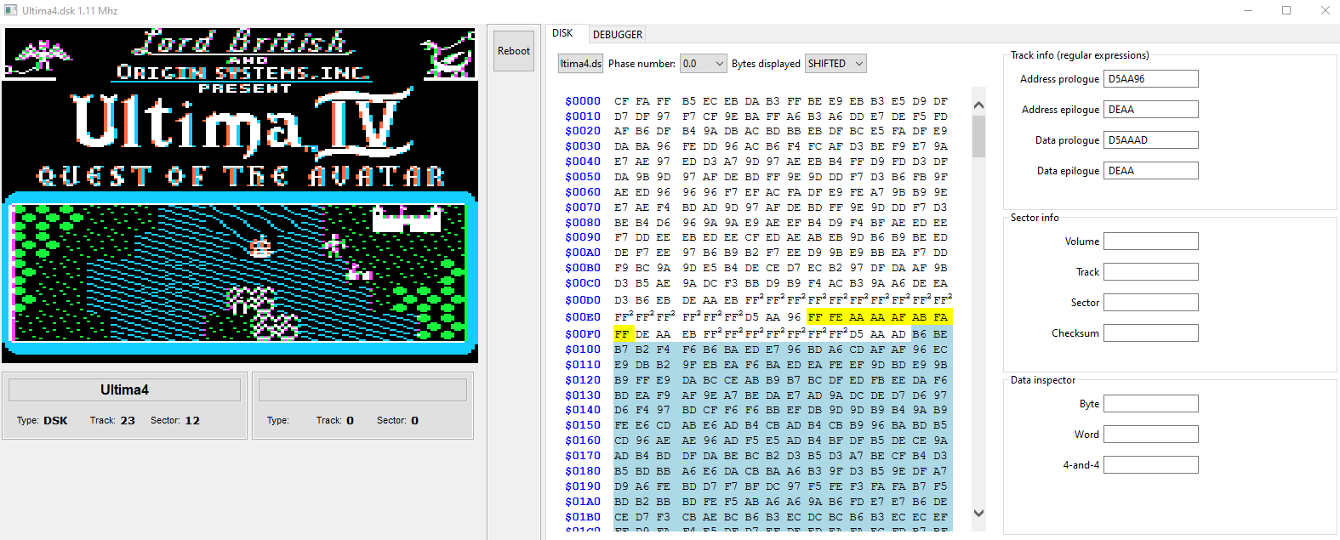Click the first byte AF in row $0020

tap(622, 131)
